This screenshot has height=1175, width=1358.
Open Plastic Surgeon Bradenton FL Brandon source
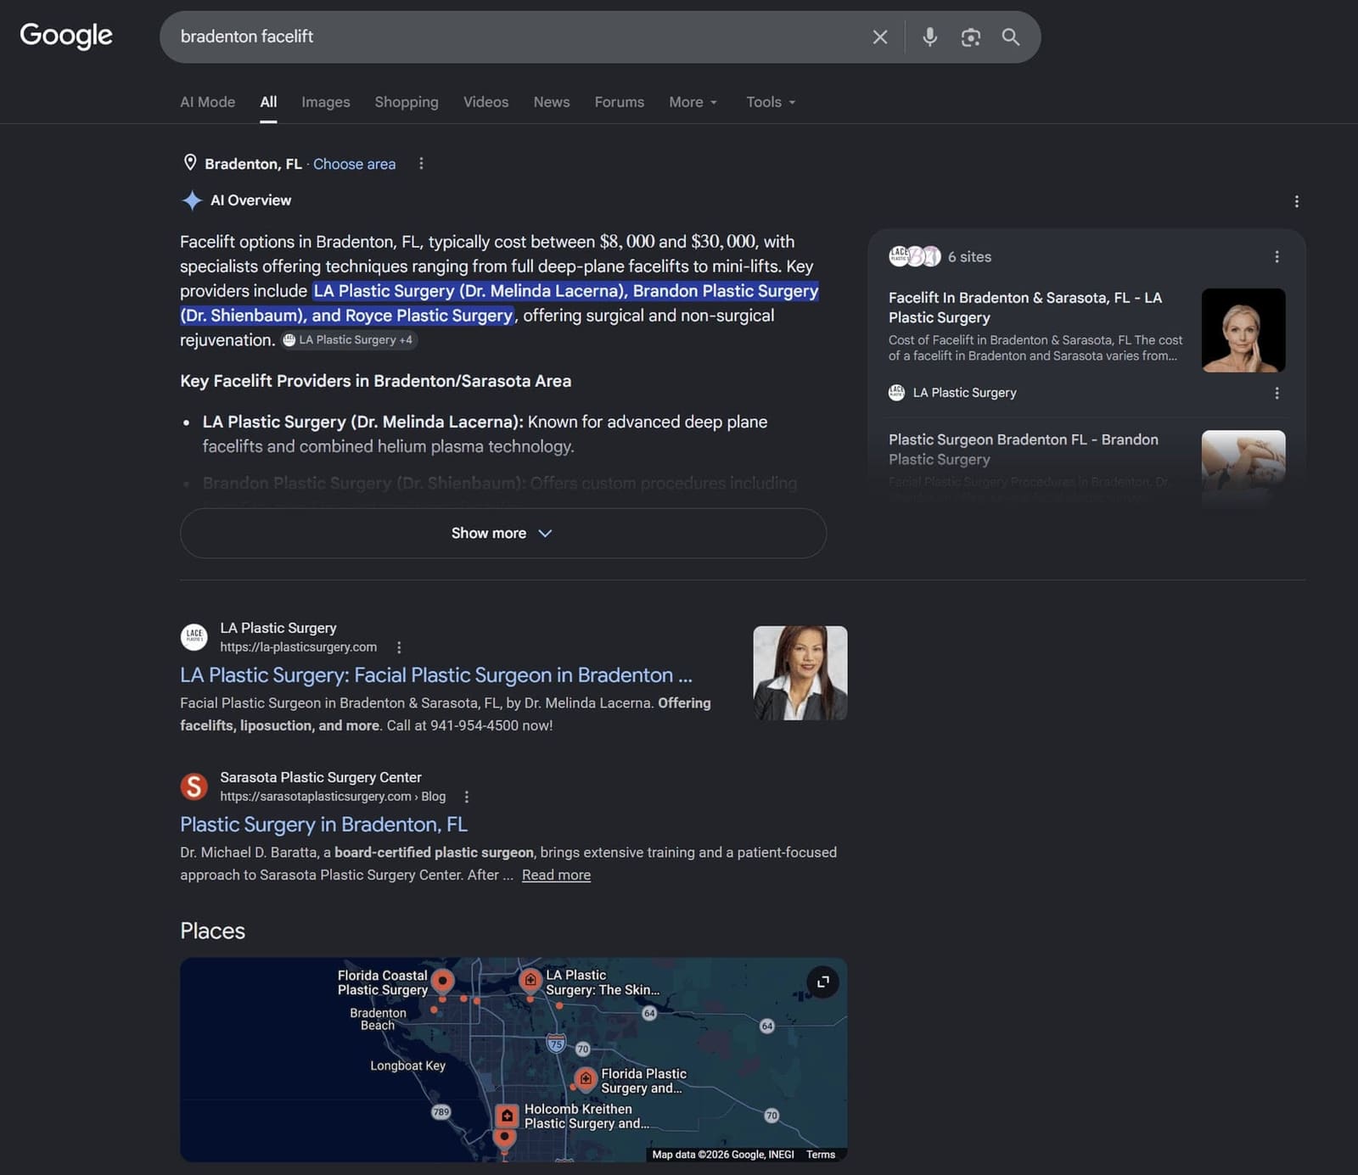click(1023, 449)
